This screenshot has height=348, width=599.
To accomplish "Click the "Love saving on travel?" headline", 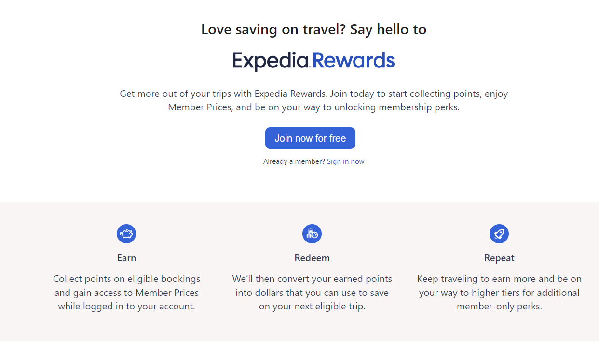I will tap(273, 29).
